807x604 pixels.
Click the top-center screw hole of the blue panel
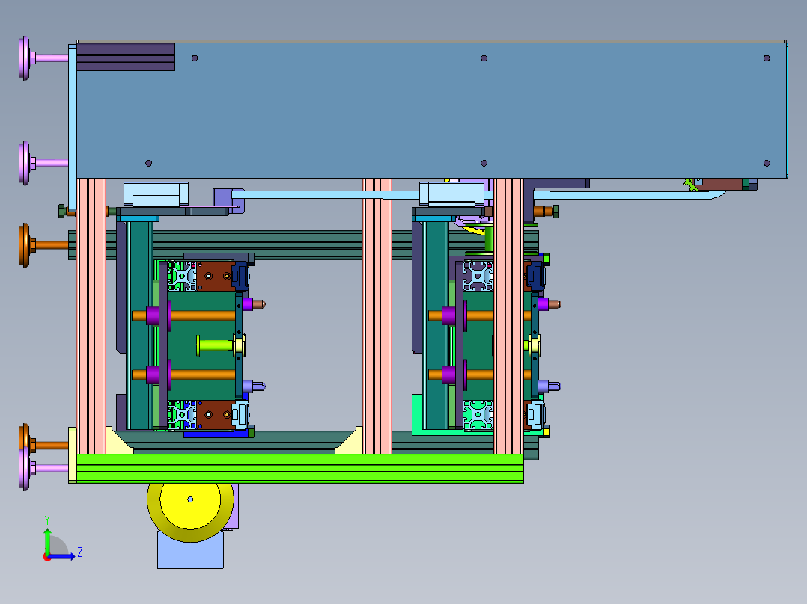coord(484,58)
